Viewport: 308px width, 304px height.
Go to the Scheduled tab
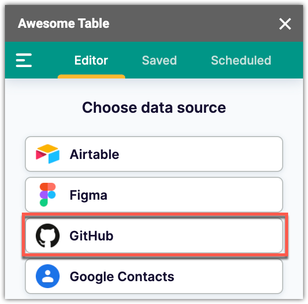pos(241,61)
